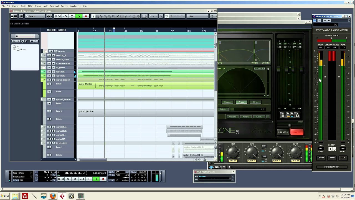Click the Rotate button in Ozone
The width and height of the screenshot is (355, 200).
pyautogui.click(x=223, y=109)
